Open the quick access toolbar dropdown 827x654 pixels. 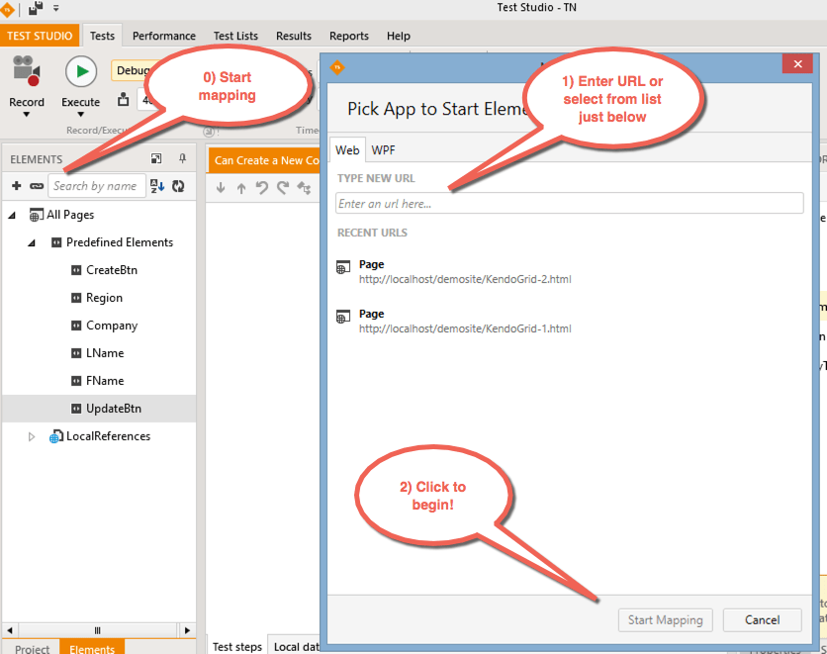pyautogui.click(x=56, y=8)
